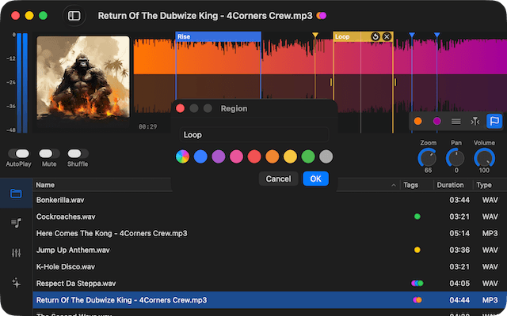Select the blue Rise region label

point(219,36)
